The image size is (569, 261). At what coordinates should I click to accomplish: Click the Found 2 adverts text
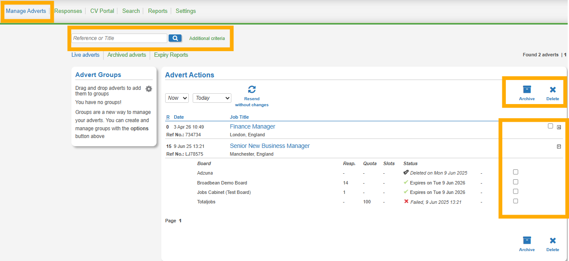coord(541,55)
